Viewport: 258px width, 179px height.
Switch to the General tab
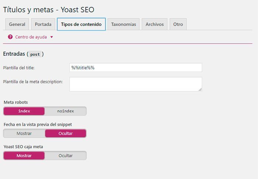point(17,24)
